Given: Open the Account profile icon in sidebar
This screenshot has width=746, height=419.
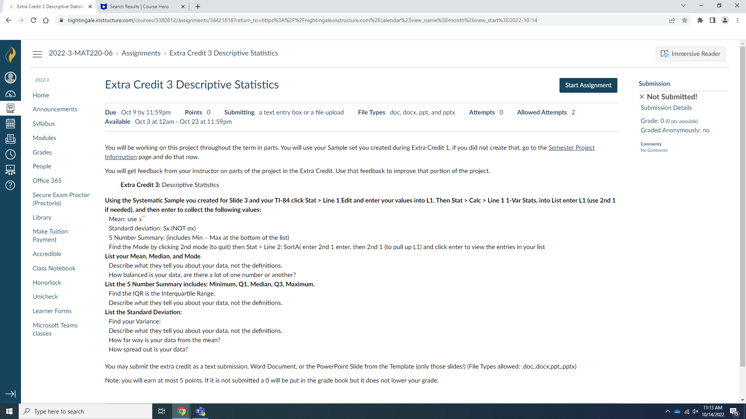Looking at the screenshot, I should (x=10, y=78).
